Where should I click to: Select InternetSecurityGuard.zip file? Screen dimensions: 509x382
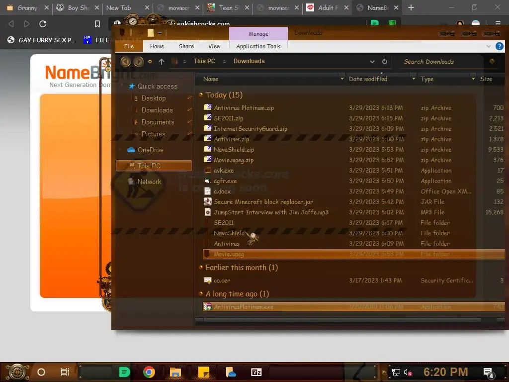point(251,129)
